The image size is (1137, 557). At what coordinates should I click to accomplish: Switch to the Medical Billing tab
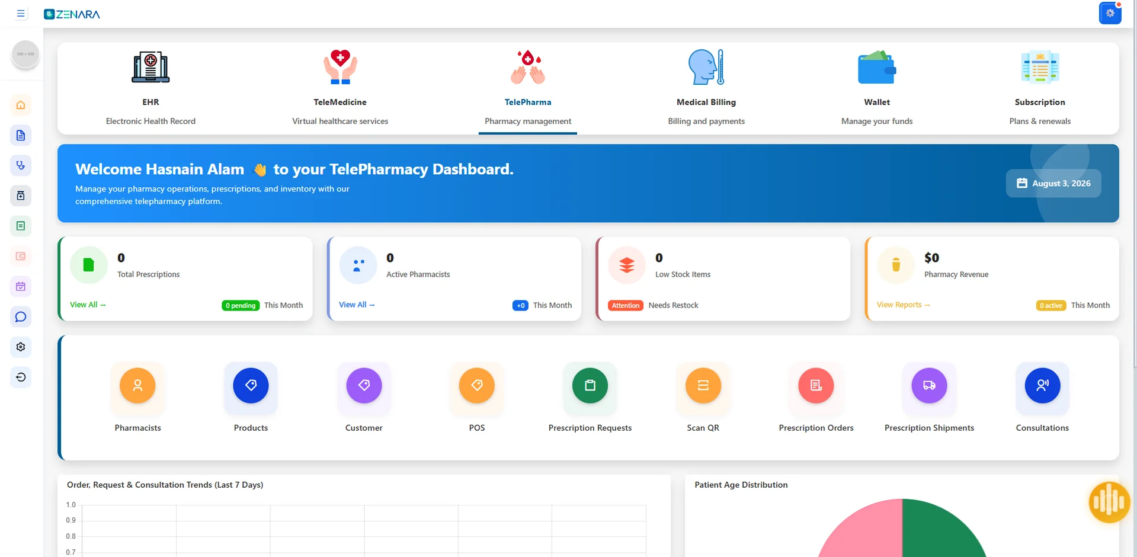[706, 88]
